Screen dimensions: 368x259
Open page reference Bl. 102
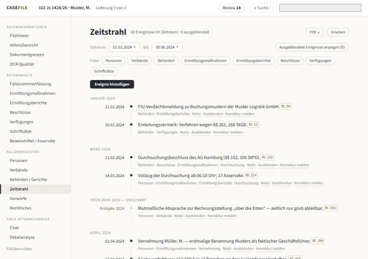coord(267,157)
